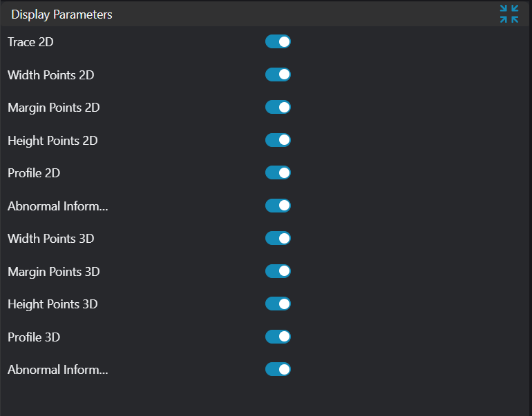Screen dimensions: 532x416
Task: Click the Display Parameters panel title
Action: pyautogui.click(x=61, y=14)
